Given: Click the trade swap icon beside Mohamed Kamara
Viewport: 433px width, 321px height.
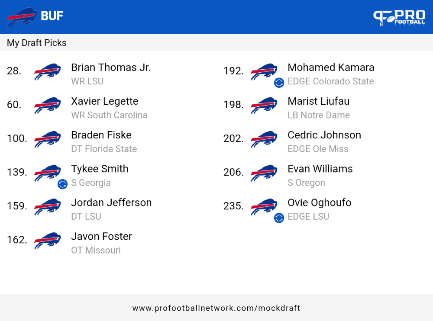Looking at the screenshot, I should 279,83.
